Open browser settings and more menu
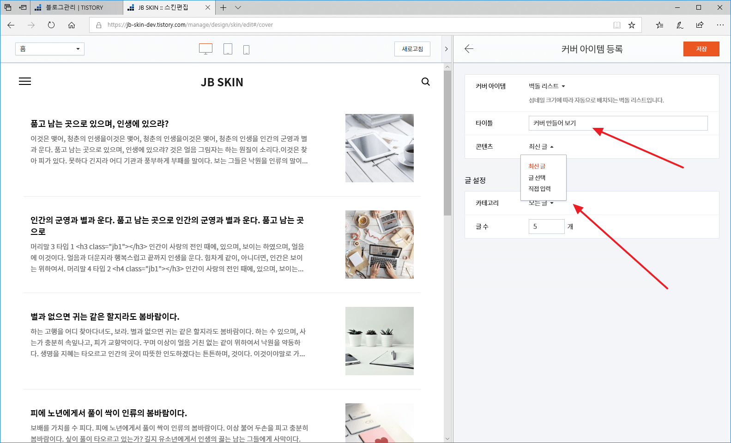 pos(720,25)
